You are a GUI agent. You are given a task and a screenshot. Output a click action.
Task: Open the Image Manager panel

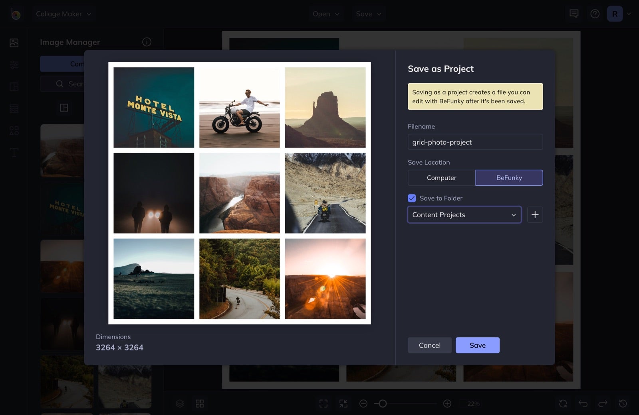[14, 43]
